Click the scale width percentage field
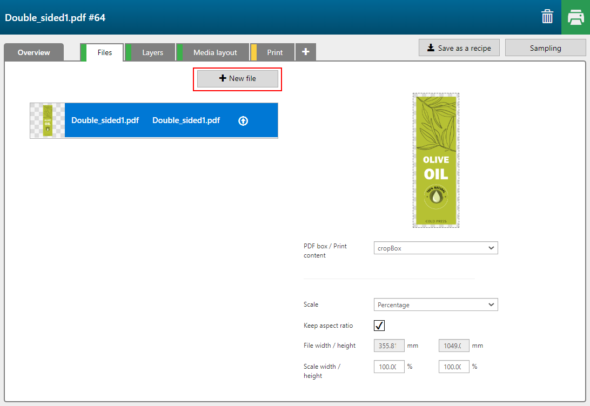 389,367
